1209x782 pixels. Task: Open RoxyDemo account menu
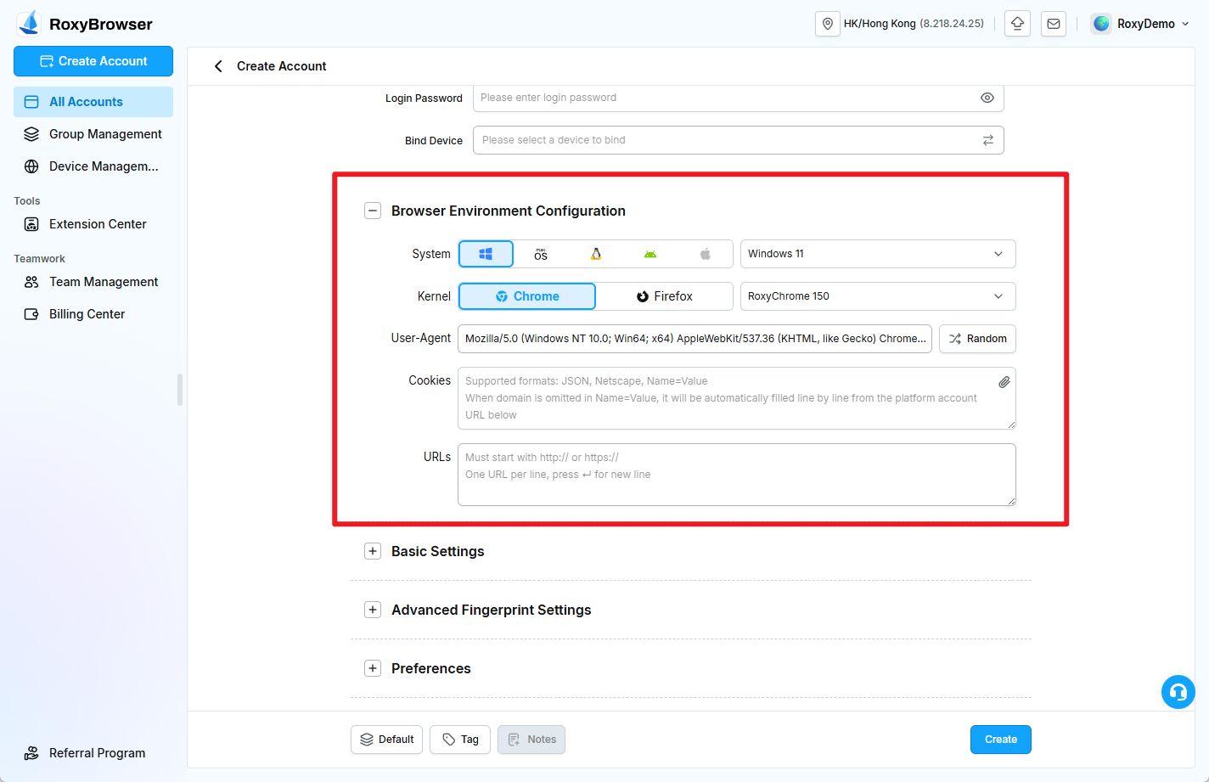pyautogui.click(x=1140, y=24)
